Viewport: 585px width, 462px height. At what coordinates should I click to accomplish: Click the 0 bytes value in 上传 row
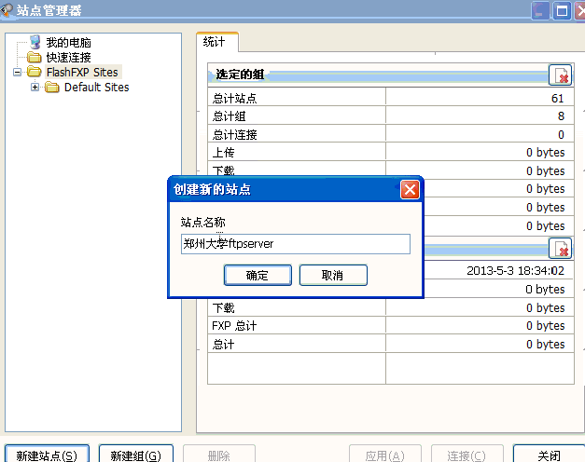tap(546, 153)
